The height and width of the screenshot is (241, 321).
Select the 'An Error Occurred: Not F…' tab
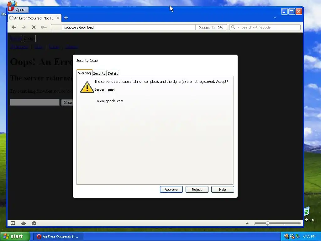[x=35, y=18]
